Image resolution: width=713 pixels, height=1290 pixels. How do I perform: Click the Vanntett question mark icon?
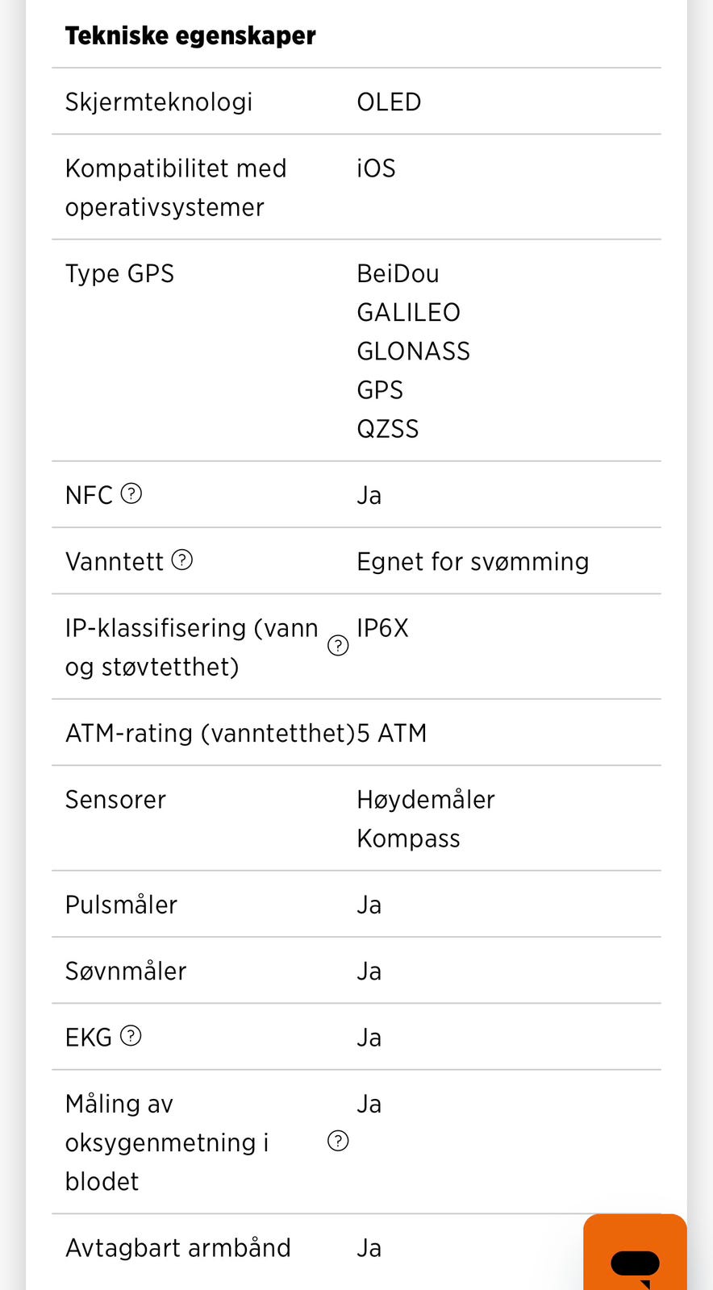click(x=182, y=560)
